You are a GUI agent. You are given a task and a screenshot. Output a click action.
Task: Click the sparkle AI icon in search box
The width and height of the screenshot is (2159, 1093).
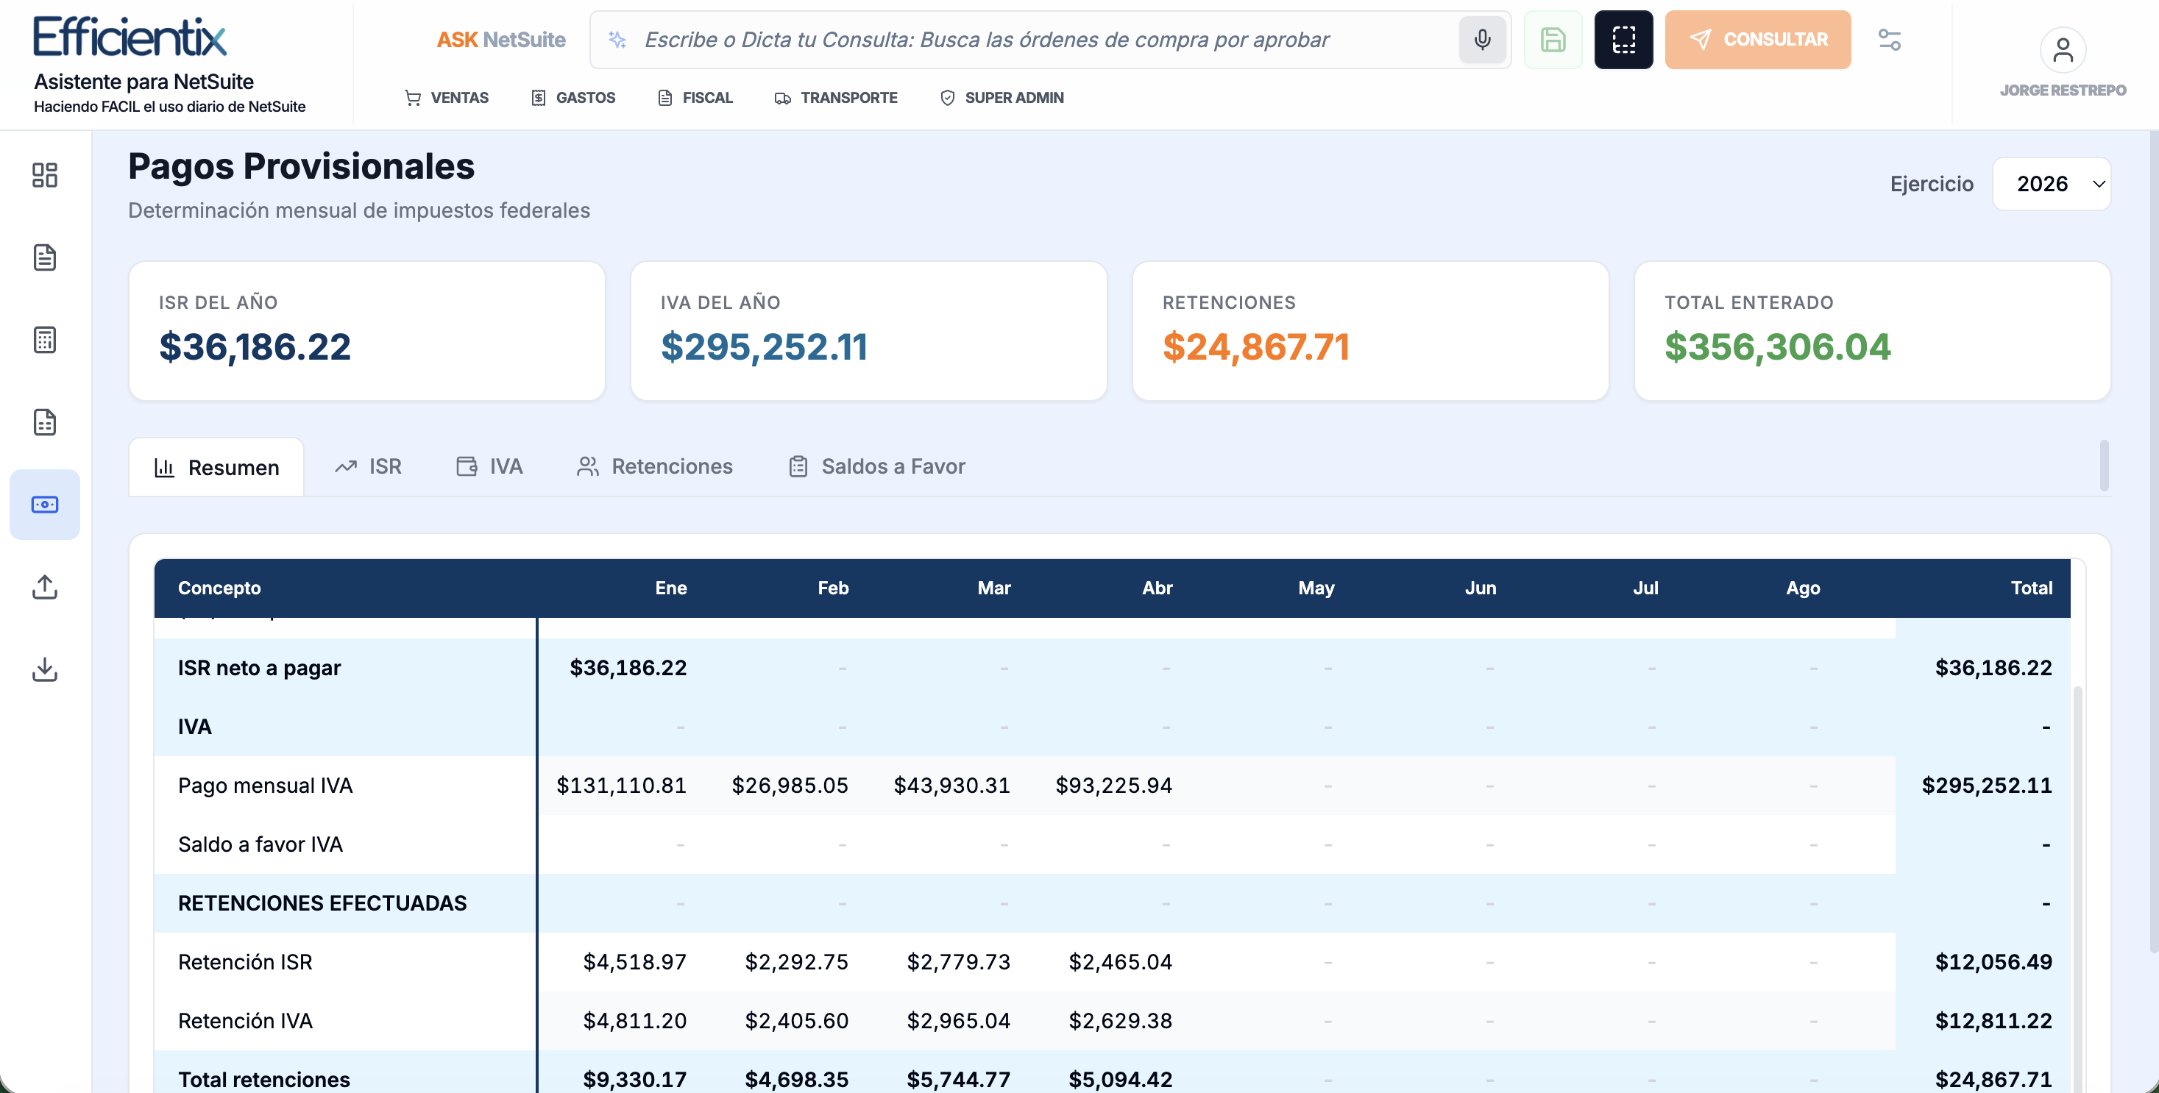[x=617, y=40]
